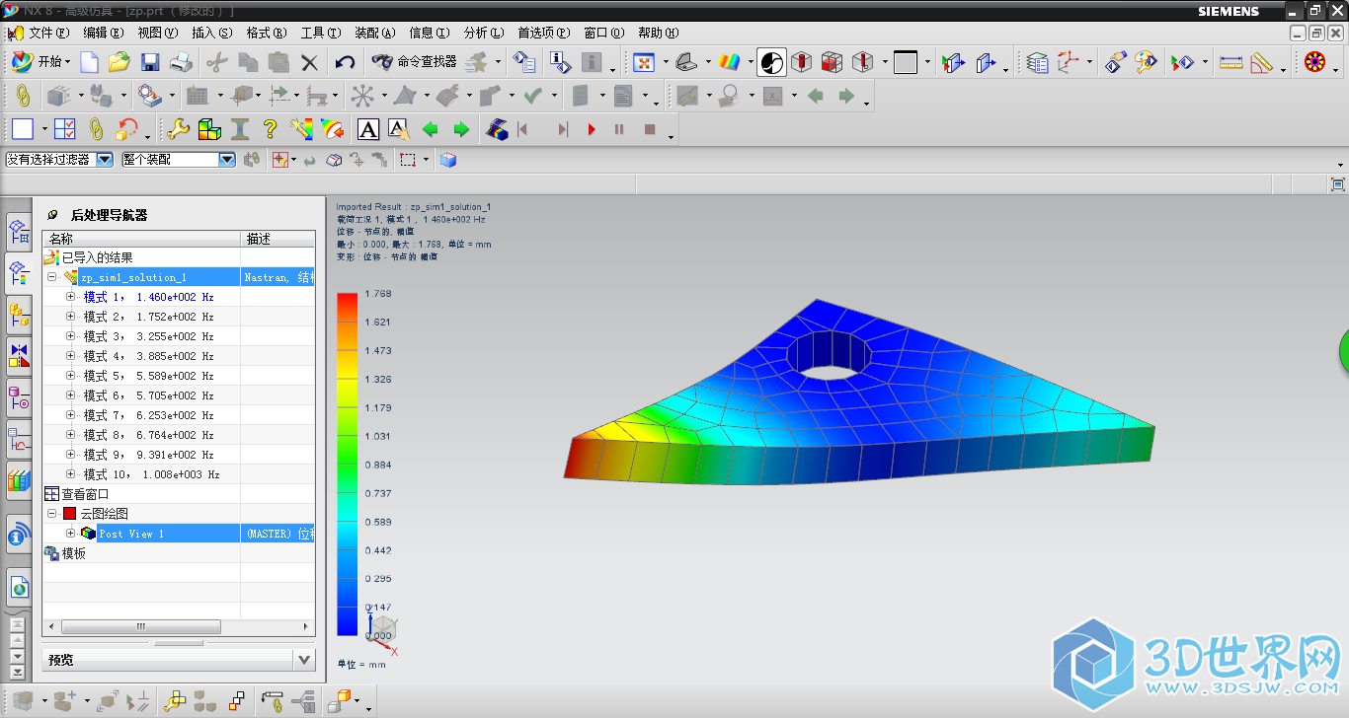
Task: Click the boxed letter A annotation icon
Action: click(x=367, y=129)
